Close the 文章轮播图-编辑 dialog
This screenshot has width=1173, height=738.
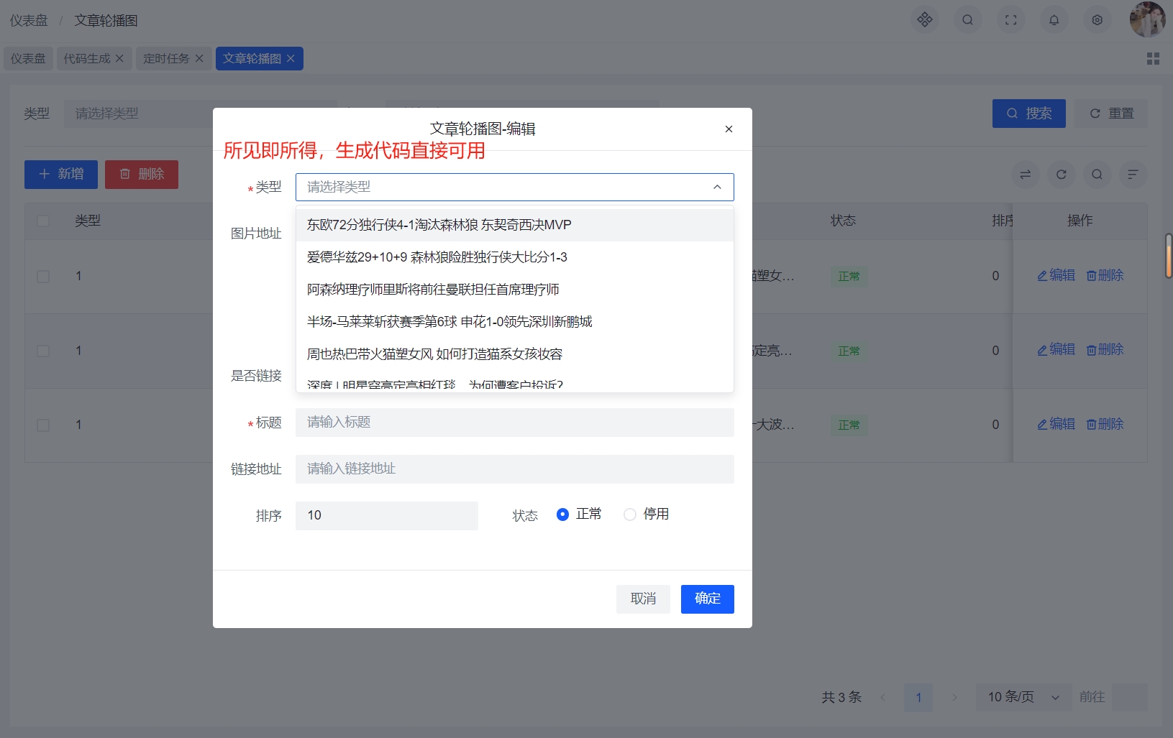(x=729, y=129)
